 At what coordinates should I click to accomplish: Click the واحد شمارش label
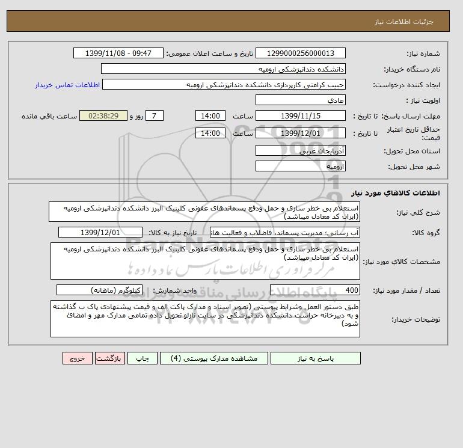[x=174, y=290]
